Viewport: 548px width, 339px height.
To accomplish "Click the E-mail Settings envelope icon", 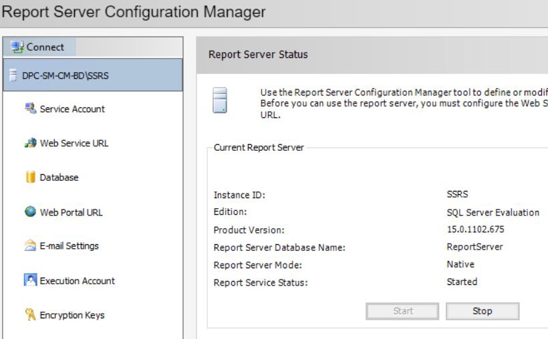I will coord(30,246).
